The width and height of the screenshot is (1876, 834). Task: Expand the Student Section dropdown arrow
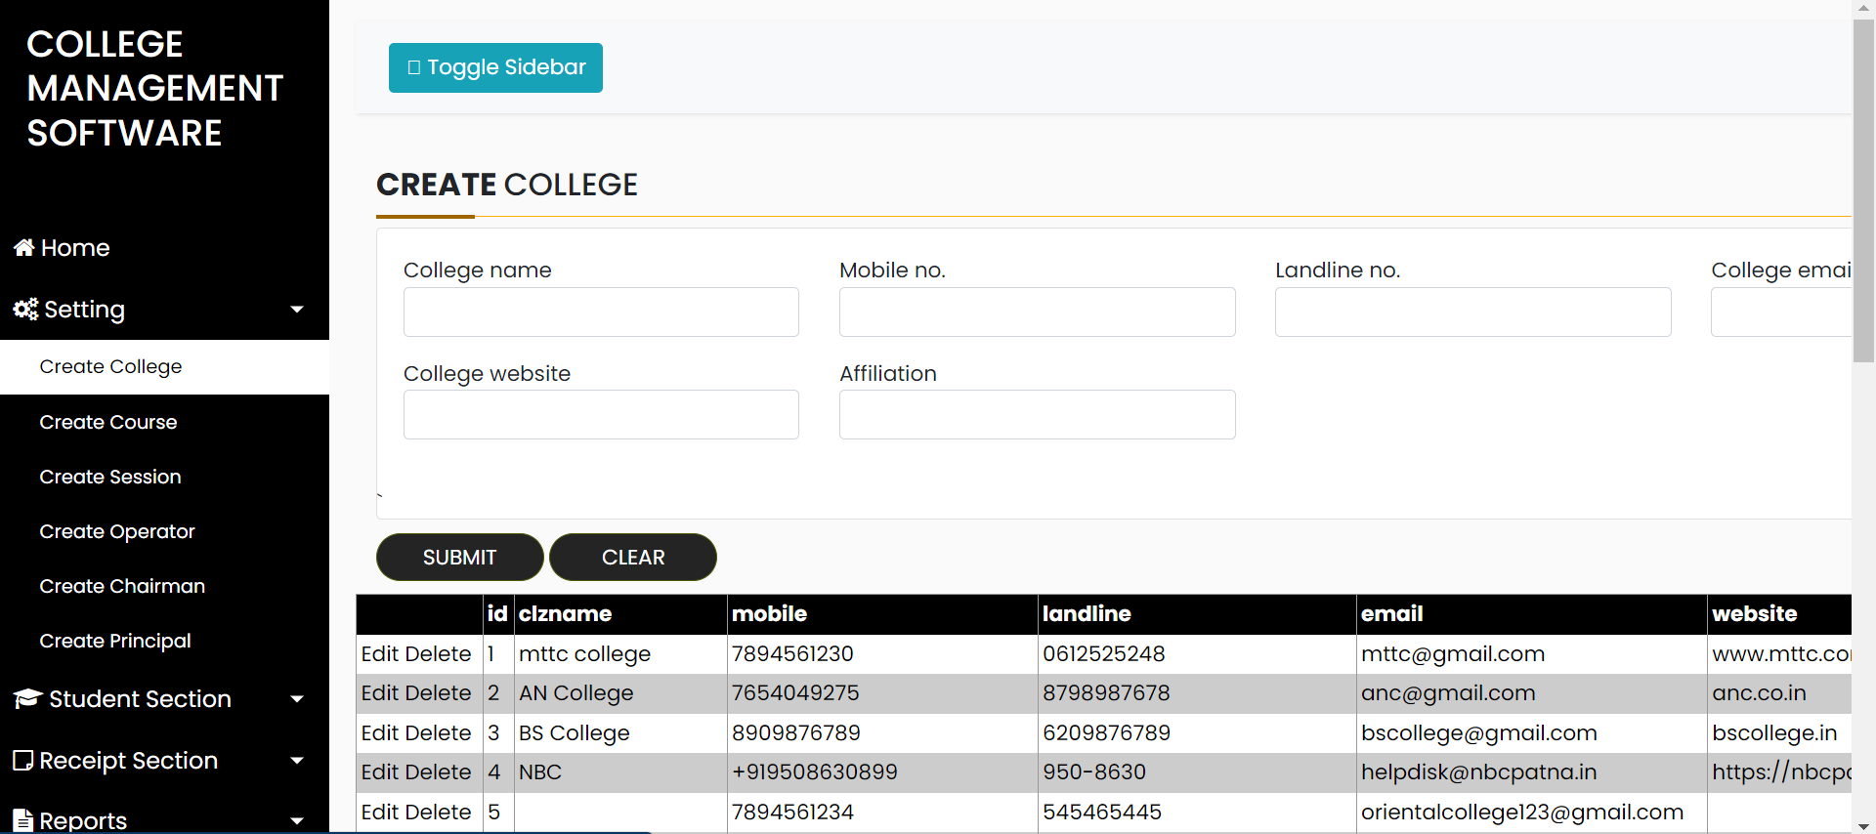coord(297,699)
